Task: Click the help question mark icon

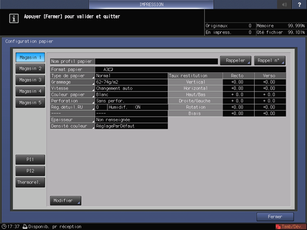Action: [x=299, y=4]
